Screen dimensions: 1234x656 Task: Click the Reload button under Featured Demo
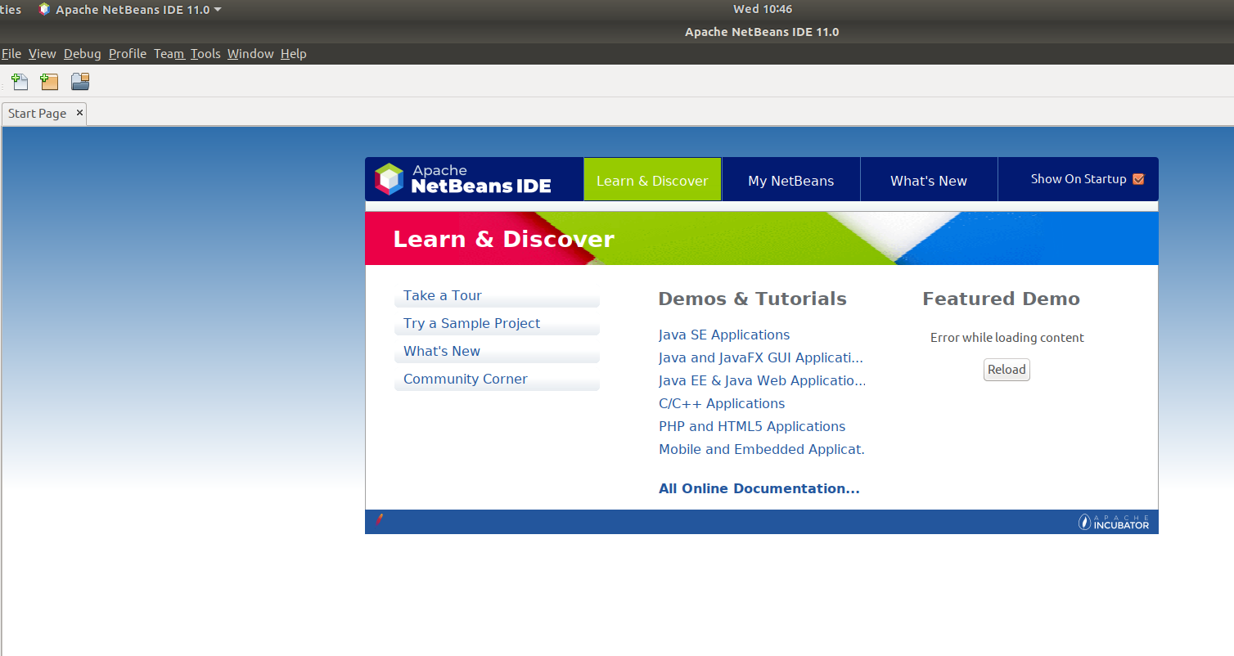tap(1007, 370)
